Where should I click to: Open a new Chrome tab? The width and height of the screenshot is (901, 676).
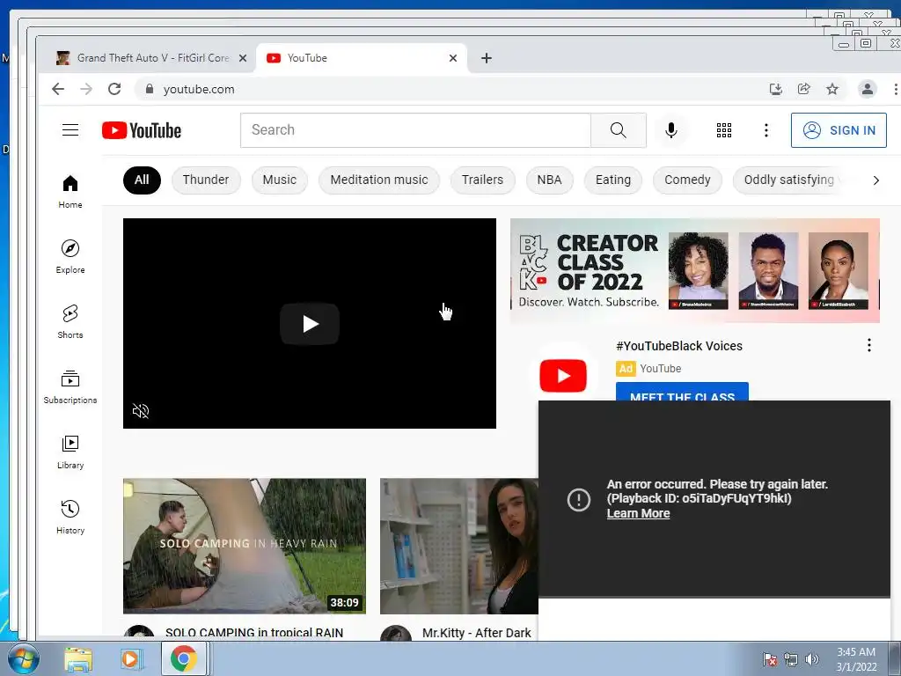click(x=486, y=58)
